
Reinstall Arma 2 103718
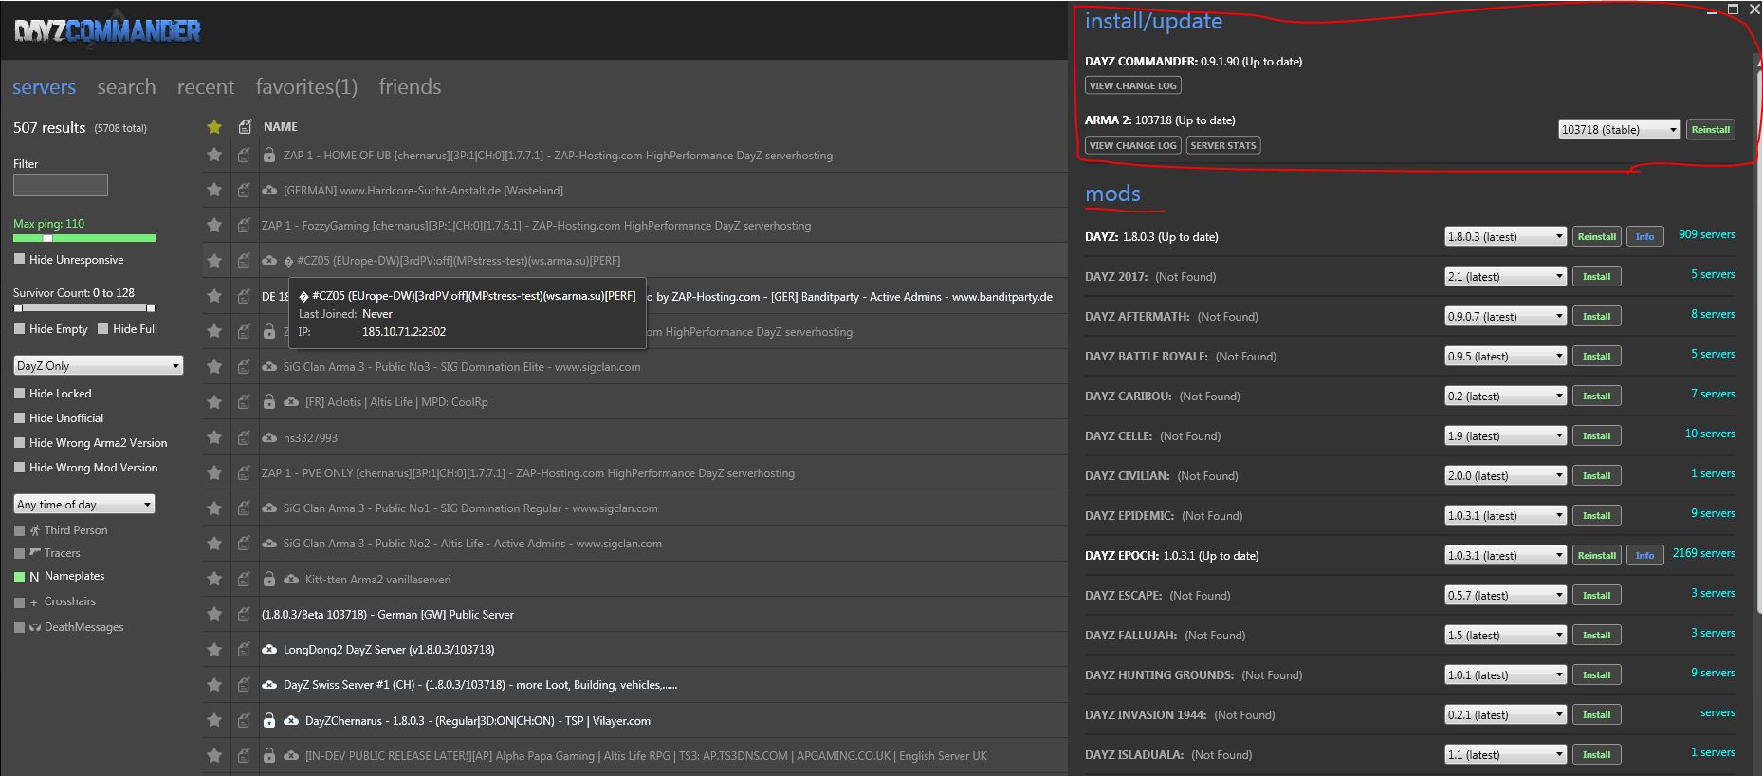pyautogui.click(x=1711, y=129)
